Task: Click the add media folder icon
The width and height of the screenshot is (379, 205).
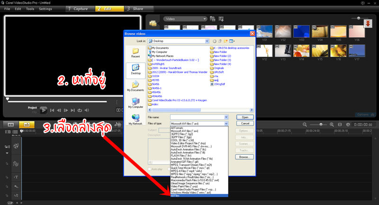Action: 212,19
